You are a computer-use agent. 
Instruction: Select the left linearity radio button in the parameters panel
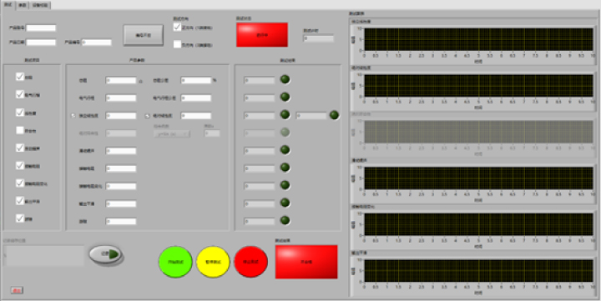(x=73, y=116)
